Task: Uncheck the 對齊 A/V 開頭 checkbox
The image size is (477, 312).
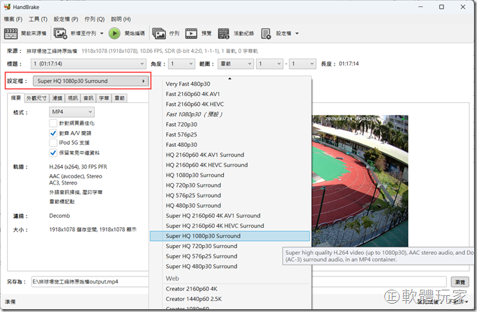Action: pyautogui.click(x=53, y=132)
